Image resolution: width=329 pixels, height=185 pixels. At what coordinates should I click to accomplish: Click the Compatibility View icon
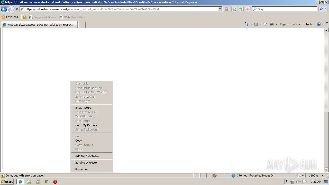click(234, 9)
